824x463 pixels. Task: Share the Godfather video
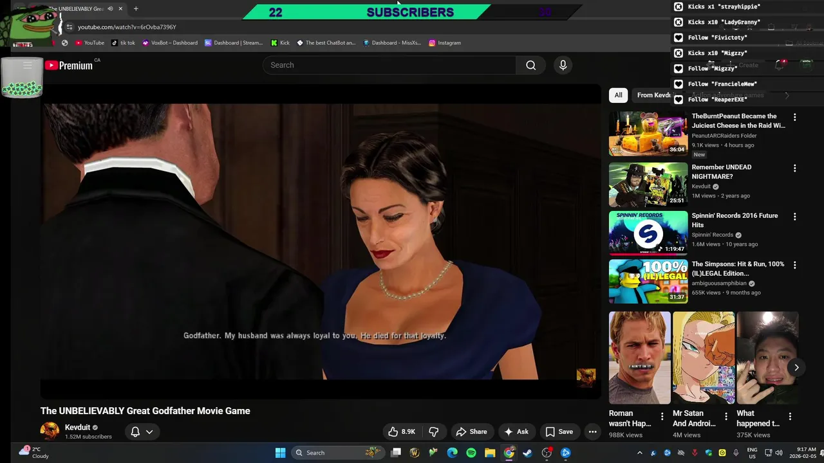pos(471,431)
